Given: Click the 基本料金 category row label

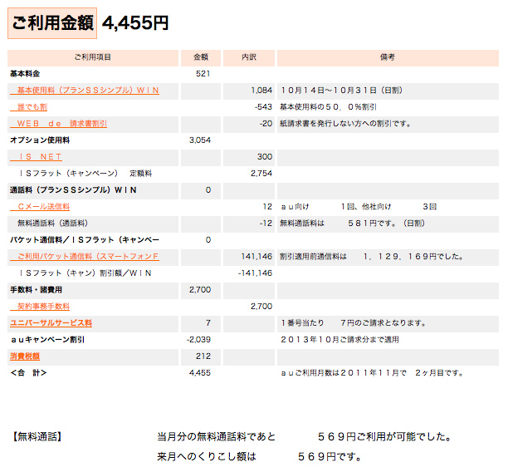Looking at the screenshot, I should tap(25, 74).
